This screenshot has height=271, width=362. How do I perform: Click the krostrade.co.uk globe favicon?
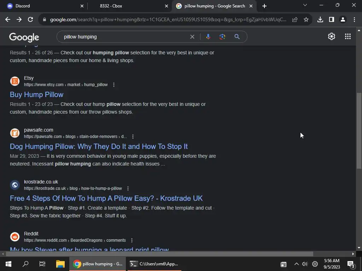click(x=15, y=185)
